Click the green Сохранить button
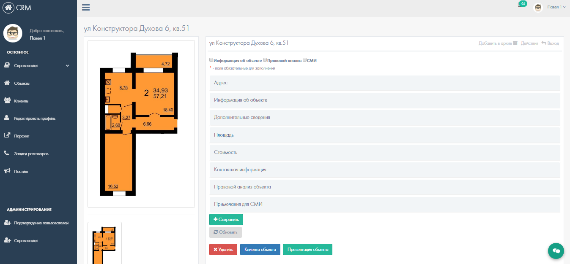 click(x=226, y=219)
